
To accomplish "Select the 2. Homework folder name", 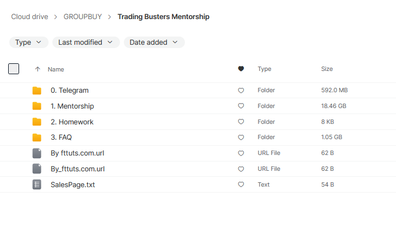I will 72,122.
